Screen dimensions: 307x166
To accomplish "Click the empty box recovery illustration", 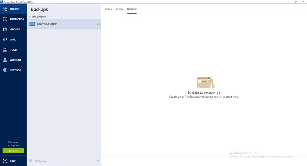I will [205, 82].
